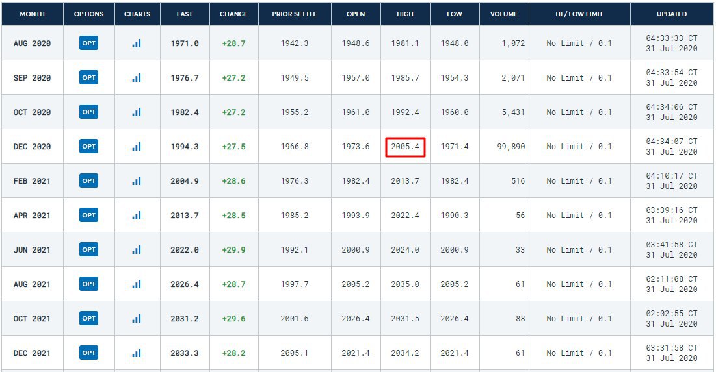716x372 pixels.
Task: Open the chart icon for OCT 2020
Action: coord(137,112)
